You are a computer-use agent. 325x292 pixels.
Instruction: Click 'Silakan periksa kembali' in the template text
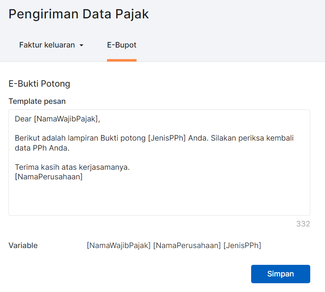[252, 138]
